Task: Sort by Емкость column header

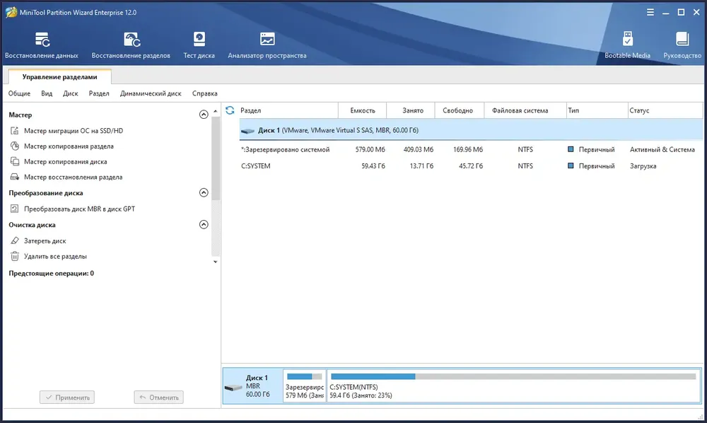Action: click(363, 110)
